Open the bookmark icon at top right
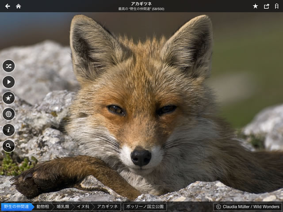Image resolution: width=283 pixels, height=212 pixels. pyautogui.click(x=277, y=6)
